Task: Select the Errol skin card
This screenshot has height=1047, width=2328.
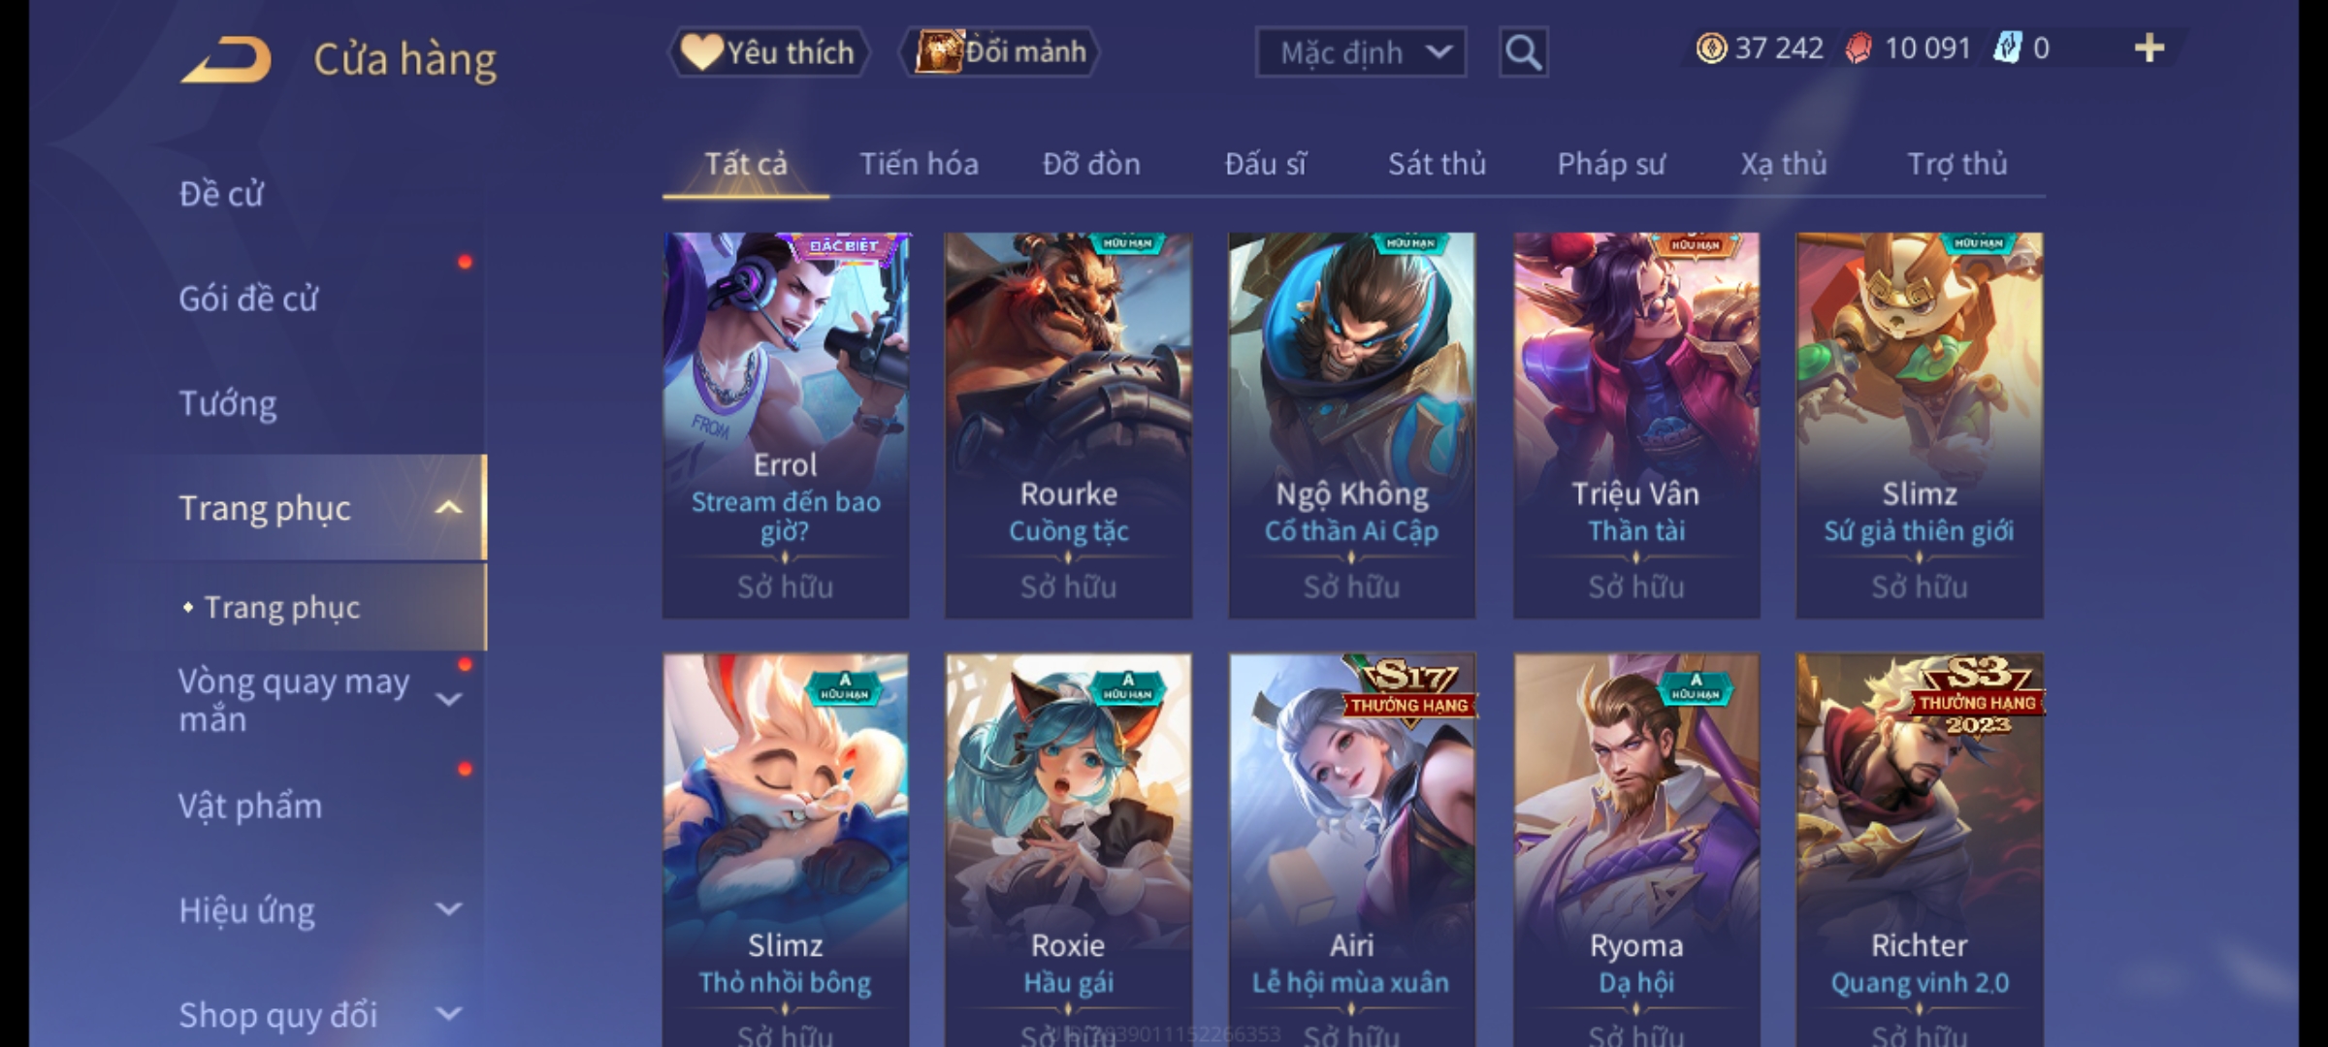Action: click(786, 425)
